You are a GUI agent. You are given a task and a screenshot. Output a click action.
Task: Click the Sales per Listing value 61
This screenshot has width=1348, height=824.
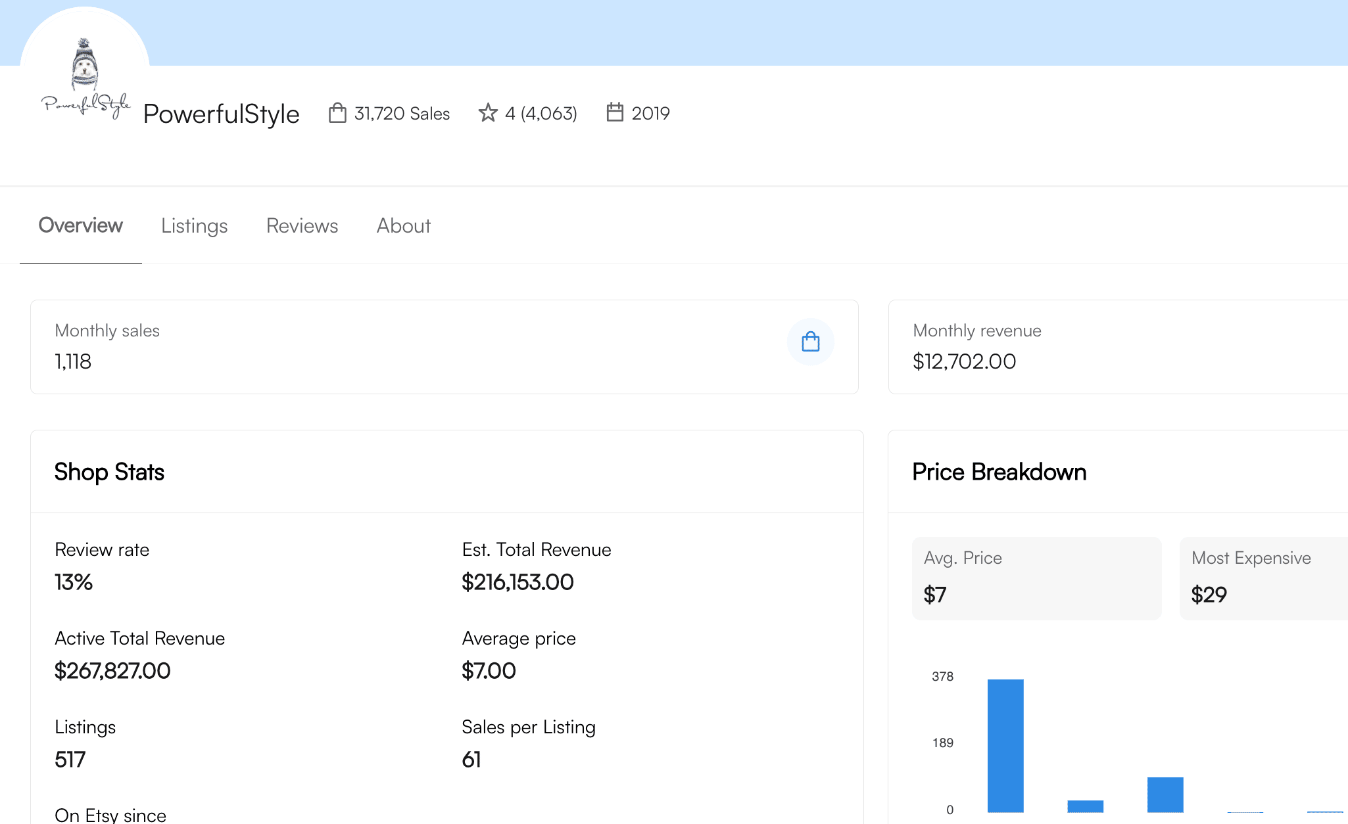point(471,760)
